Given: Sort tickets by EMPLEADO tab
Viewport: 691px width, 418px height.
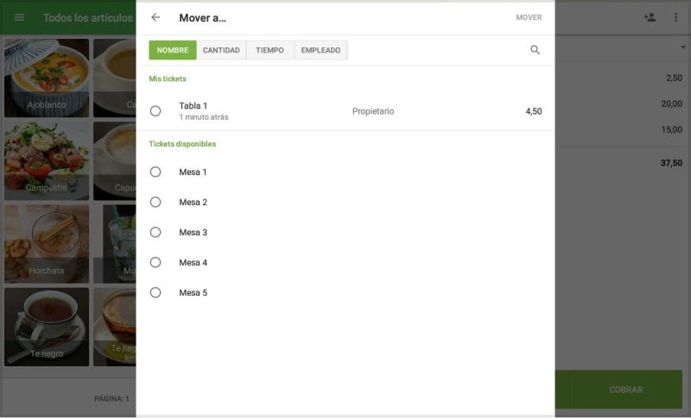Looking at the screenshot, I should pos(320,50).
